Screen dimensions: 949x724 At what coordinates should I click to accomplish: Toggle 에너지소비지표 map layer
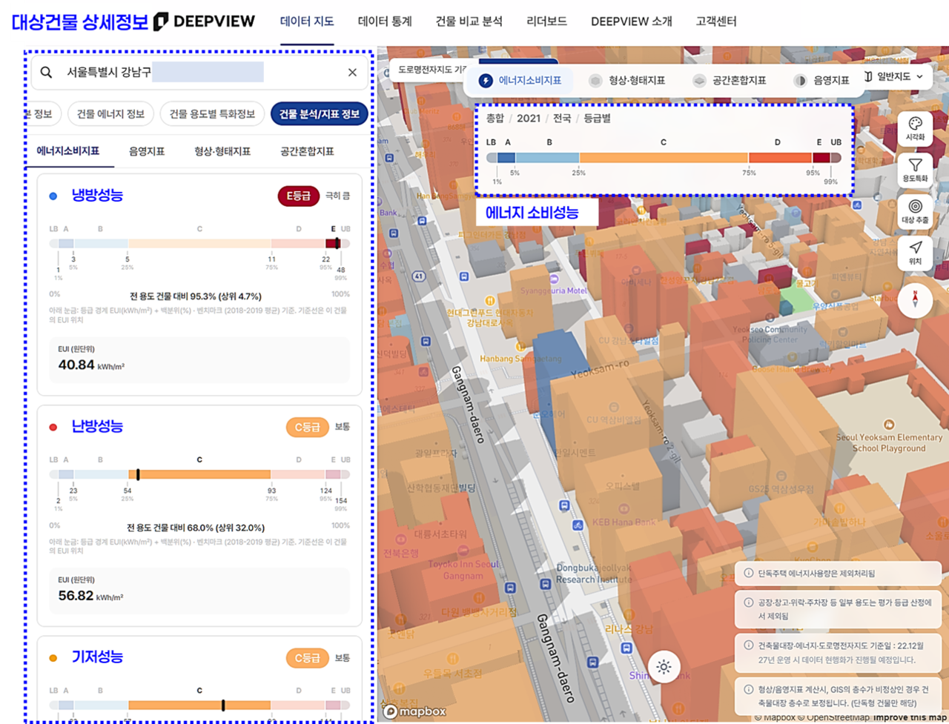tap(520, 81)
